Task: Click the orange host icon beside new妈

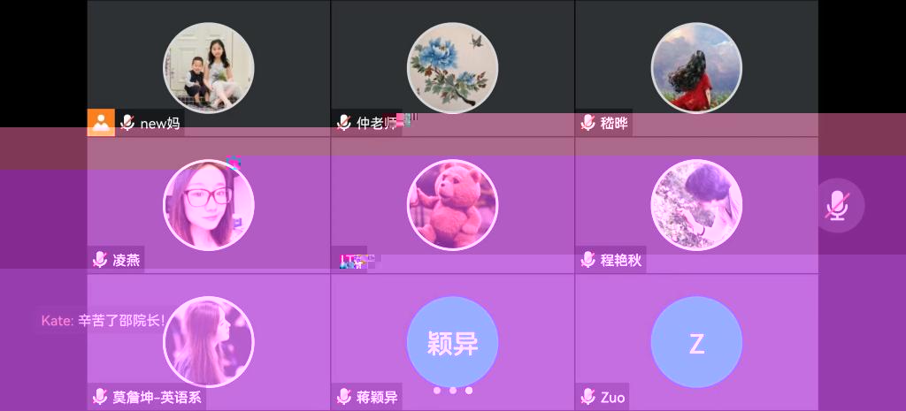Action: tap(101, 122)
